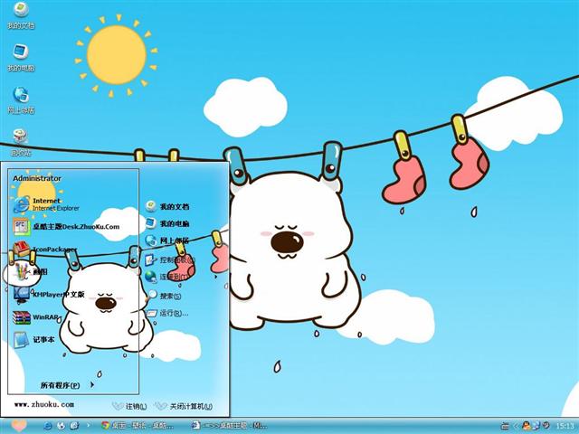Open 网上邻居 icon on the desktop
The image size is (579, 434).
click(21, 100)
